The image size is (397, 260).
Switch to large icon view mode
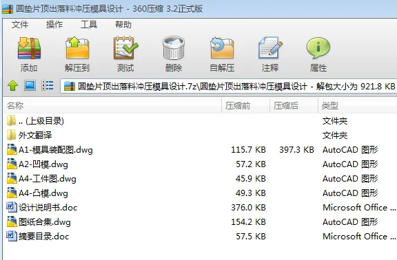[x=30, y=86]
